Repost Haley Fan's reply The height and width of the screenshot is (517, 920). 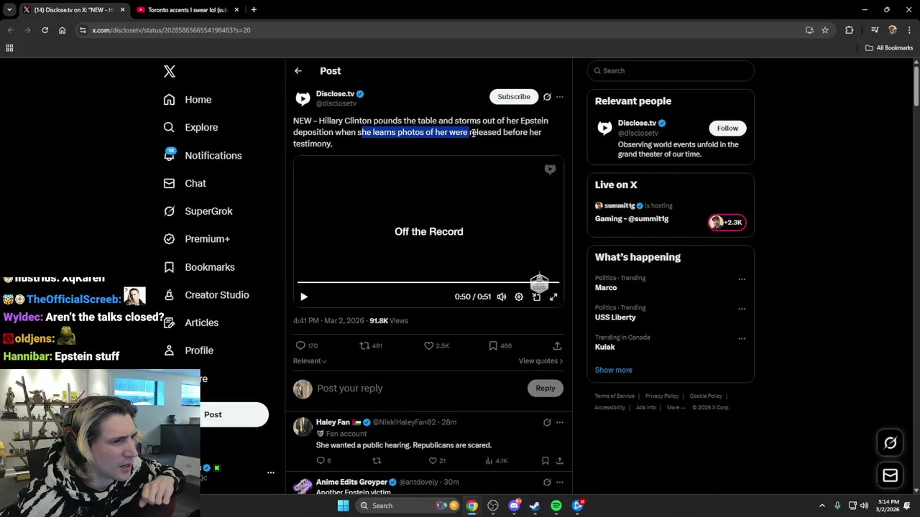(x=377, y=461)
